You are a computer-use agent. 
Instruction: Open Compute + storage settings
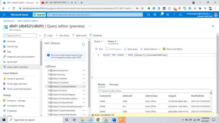tap(16, 101)
